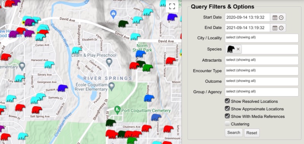This screenshot has height=144, width=304.
Task: Open Start Date clock time picker
Action: click(281, 17)
